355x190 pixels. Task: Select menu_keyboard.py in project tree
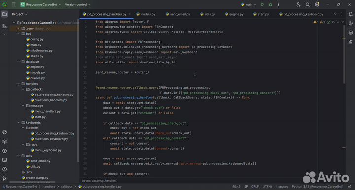coord(46,150)
